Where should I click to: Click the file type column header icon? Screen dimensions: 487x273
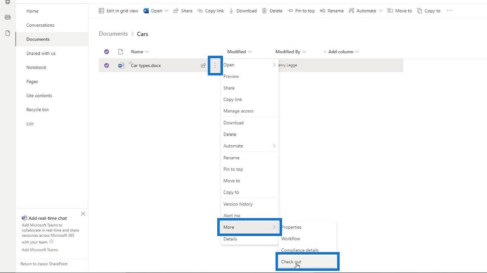click(120, 51)
